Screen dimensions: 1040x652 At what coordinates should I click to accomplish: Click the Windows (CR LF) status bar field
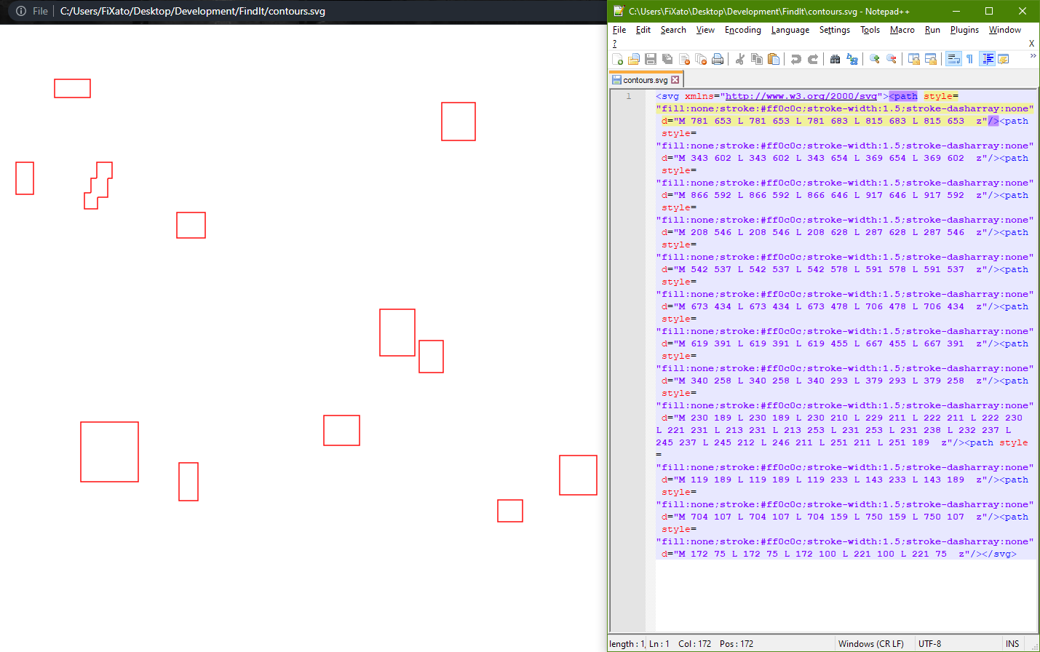(x=871, y=644)
